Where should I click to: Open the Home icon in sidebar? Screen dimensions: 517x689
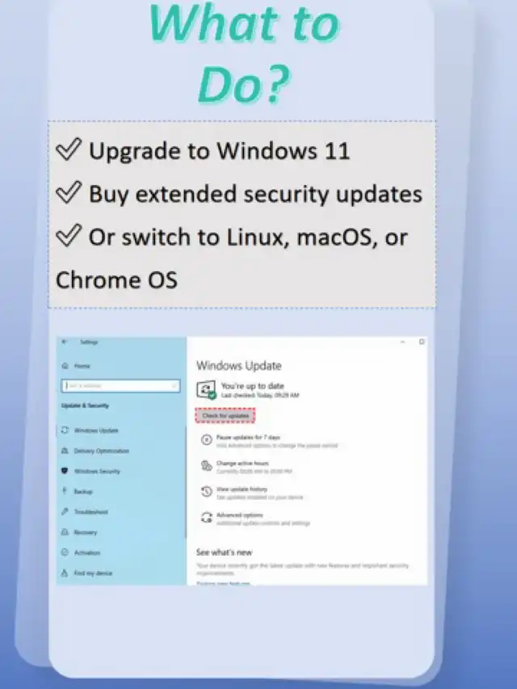point(65,366)
